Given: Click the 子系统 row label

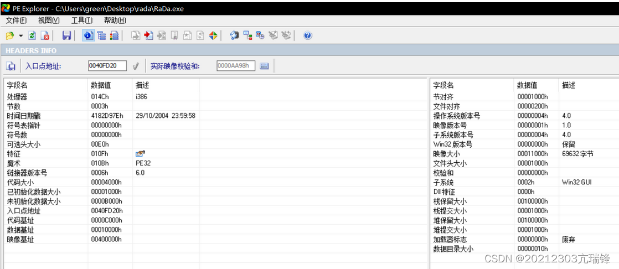Looking at the screenshot, I should click(x=443, y=182).
